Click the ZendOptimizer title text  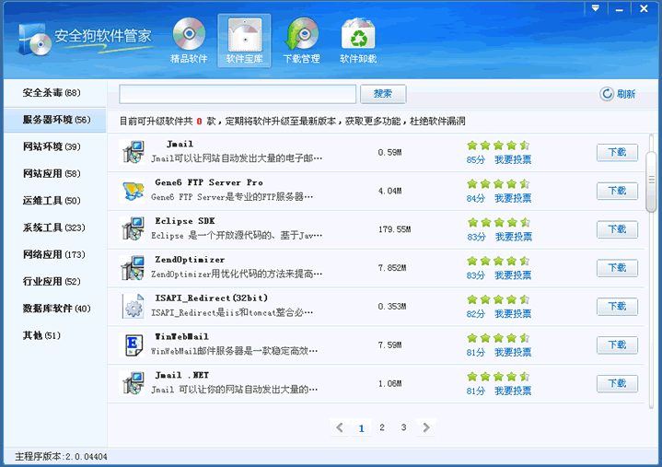click(190, 260)
